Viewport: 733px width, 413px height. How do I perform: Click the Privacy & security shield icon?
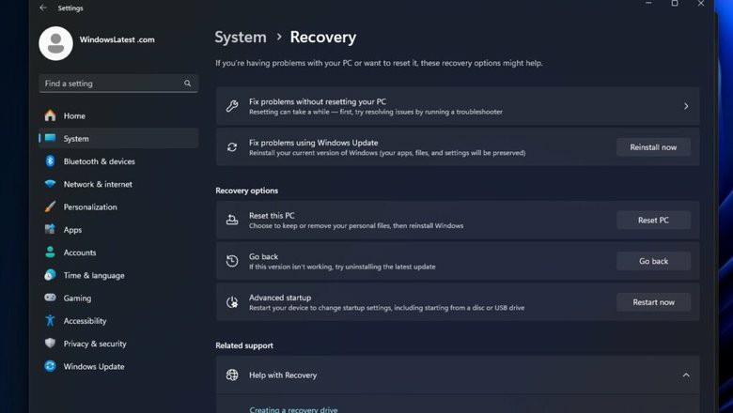click(x=50, y=344)
